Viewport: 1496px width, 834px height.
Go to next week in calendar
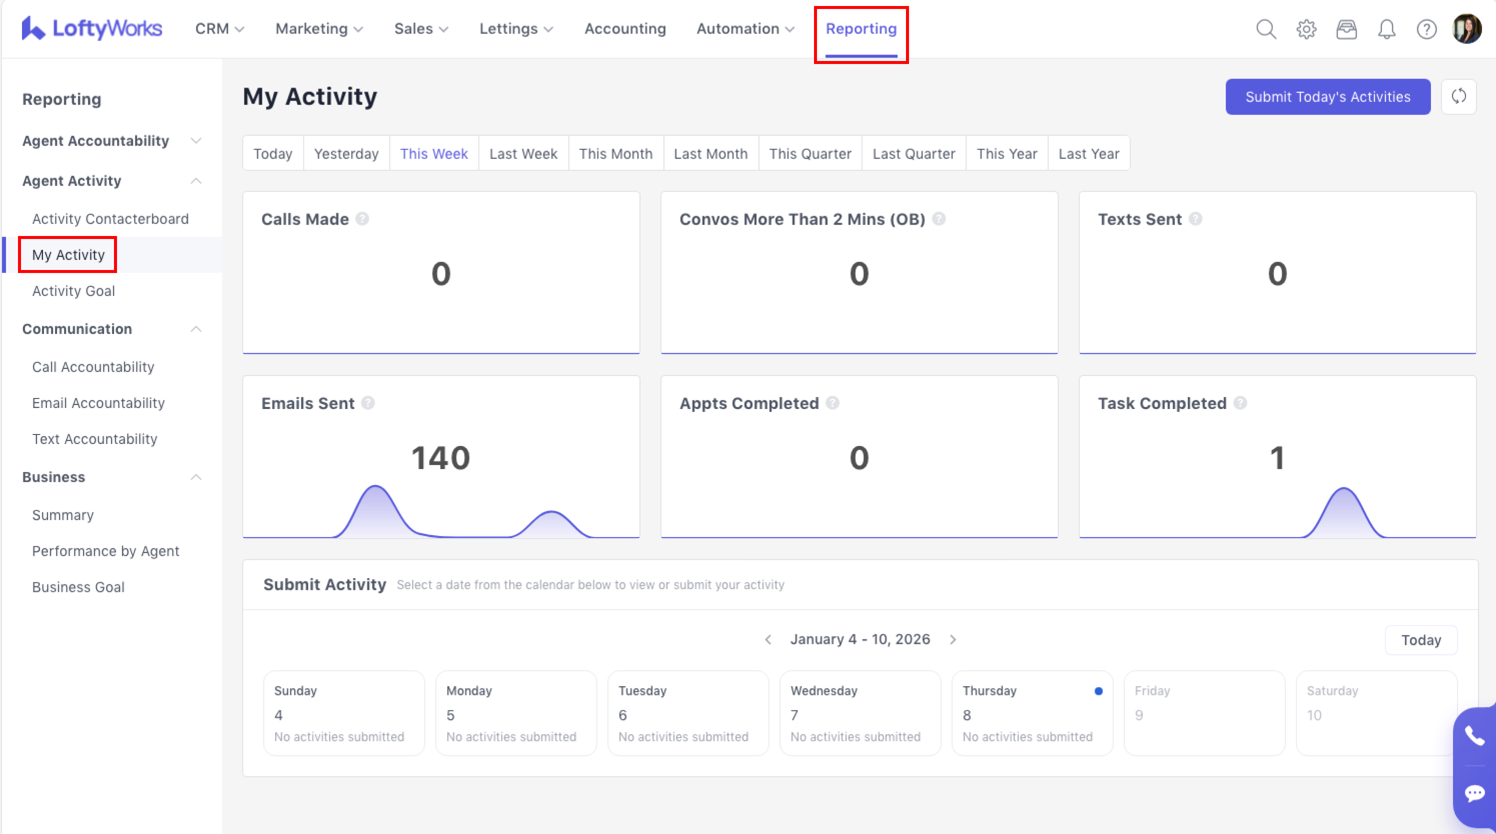[953, 639]
